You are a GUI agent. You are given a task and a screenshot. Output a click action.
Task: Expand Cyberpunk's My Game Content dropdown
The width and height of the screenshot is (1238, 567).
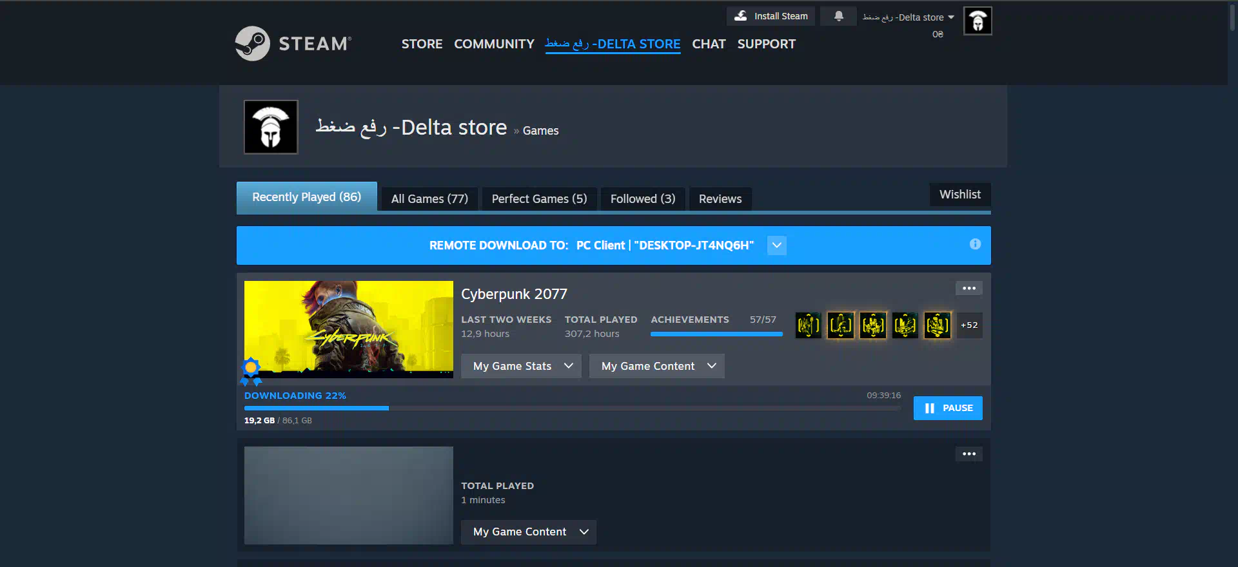pyautogui.click(x=656, y=366)
